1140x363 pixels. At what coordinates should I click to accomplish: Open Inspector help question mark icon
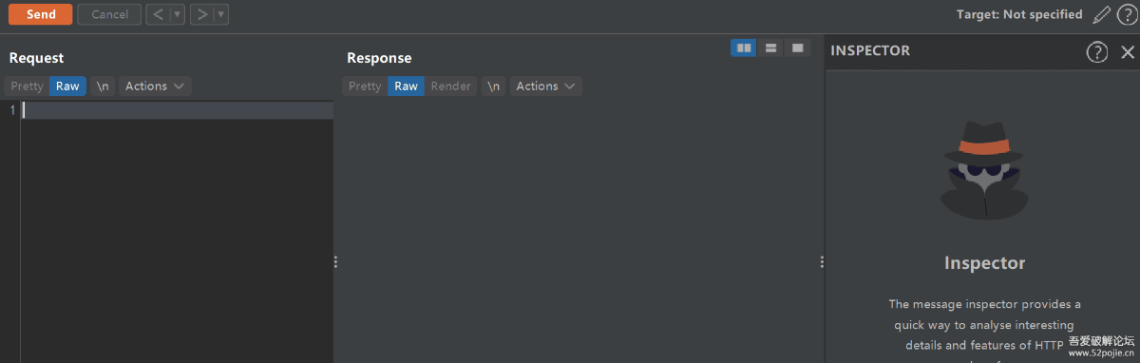click(x=1097, y=51)
